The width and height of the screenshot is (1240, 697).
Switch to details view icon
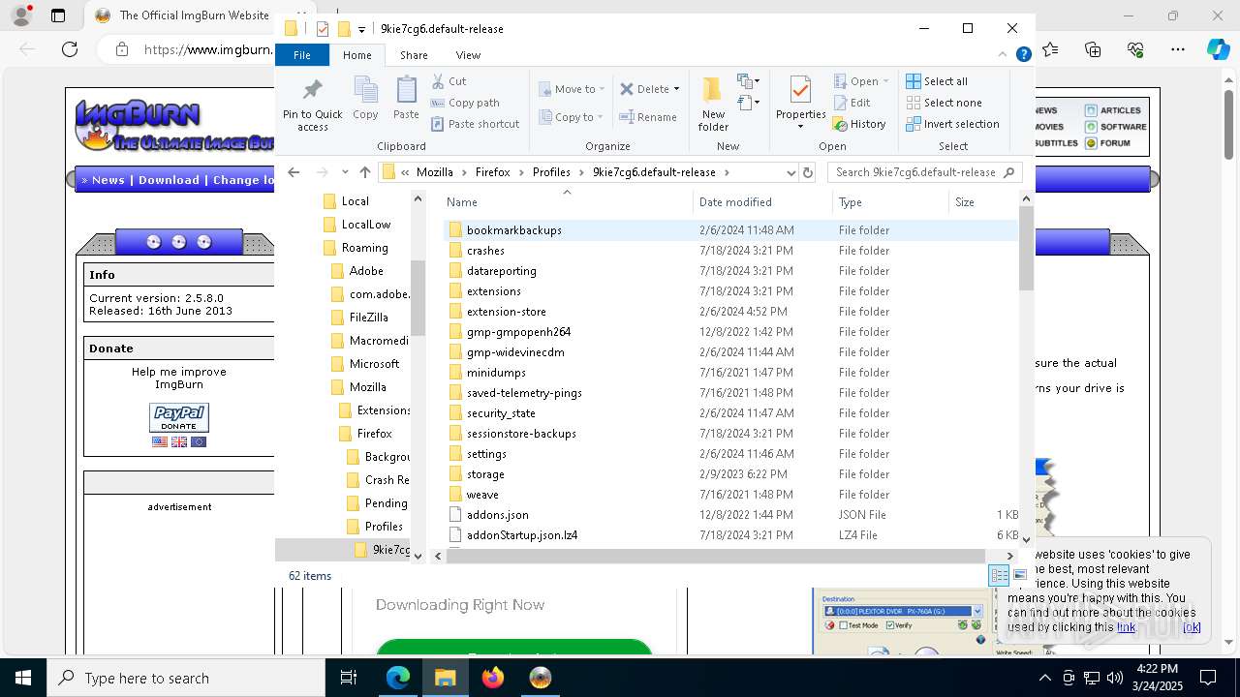[999, 575]
